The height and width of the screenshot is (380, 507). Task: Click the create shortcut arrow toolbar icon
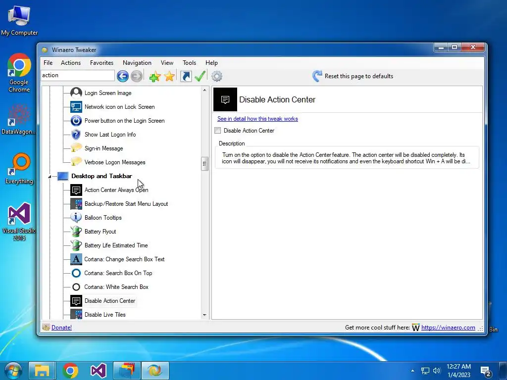point(186,76)
